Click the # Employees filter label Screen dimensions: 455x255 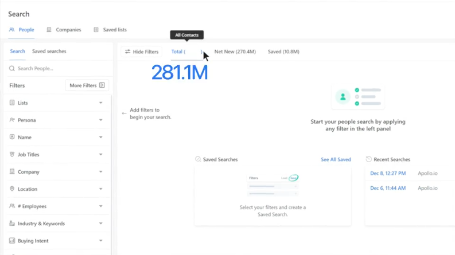[32, 206]
